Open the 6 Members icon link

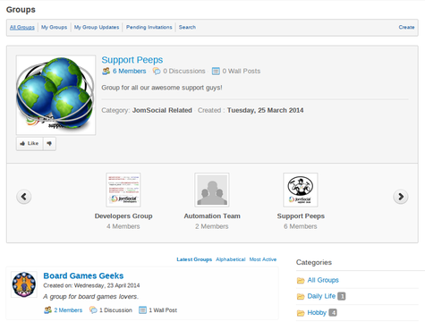point(106,71)
